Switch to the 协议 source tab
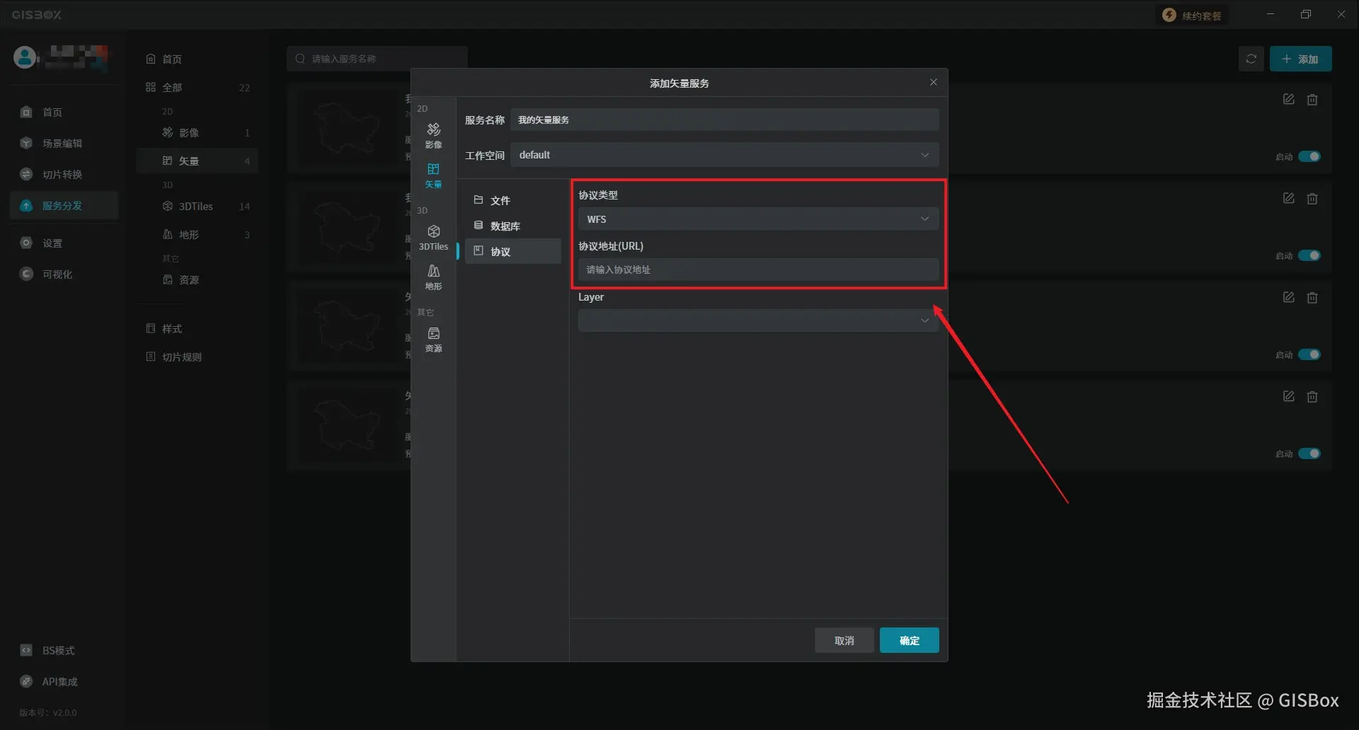The height and width of the screenshot is (730, 1359). pyautogui.click(x=513, y=252)
